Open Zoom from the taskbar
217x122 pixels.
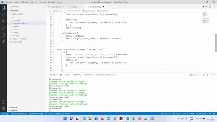pos(152,119)
